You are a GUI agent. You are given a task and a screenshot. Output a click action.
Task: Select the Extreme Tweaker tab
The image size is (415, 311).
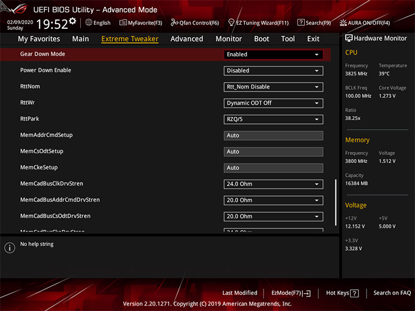pyautogui.click(x=130, y=39)
